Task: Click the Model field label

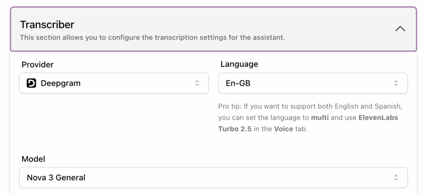Action: click(33, 159)
